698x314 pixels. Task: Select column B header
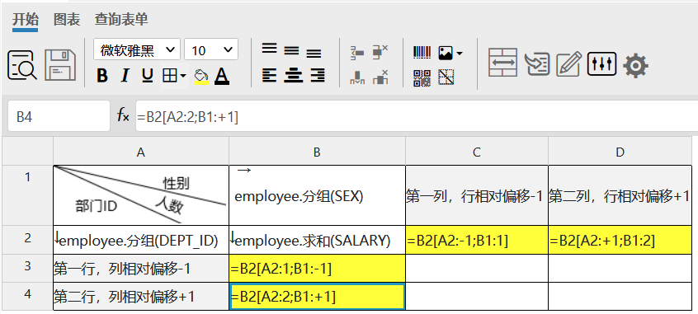pos(317,152)
